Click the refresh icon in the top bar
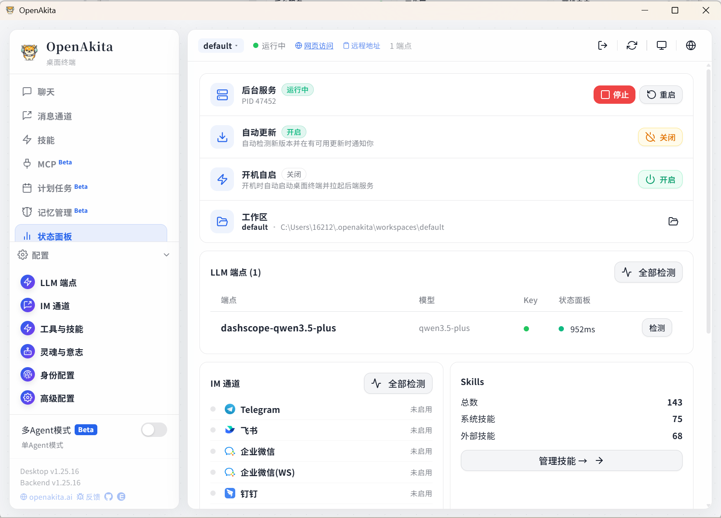This screenshot has width=721, height=518. (632, 45)
